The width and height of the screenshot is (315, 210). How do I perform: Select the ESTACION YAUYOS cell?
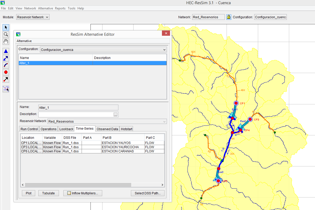[x=123, y=143]
